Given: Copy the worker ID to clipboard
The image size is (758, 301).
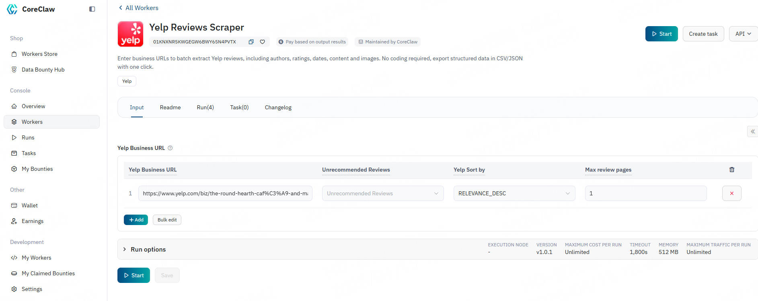Looking at the screenshot, I should [x=251, y=42].
